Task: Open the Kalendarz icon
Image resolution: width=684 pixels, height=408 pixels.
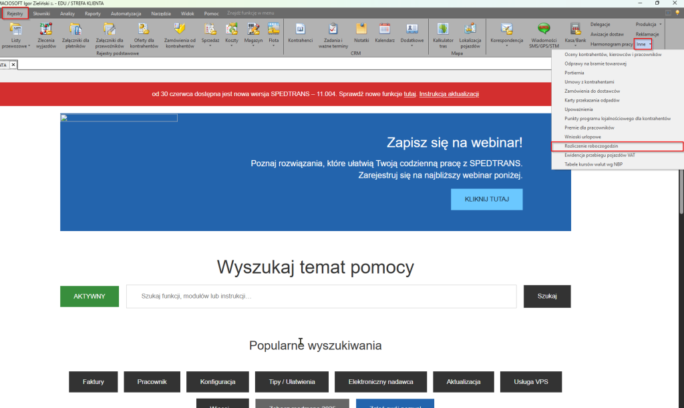Action: [385, 35]
